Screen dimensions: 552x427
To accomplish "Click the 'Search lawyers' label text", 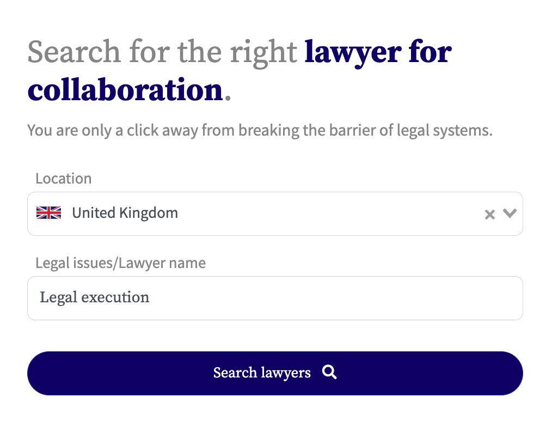I will (x=262, y=373).
